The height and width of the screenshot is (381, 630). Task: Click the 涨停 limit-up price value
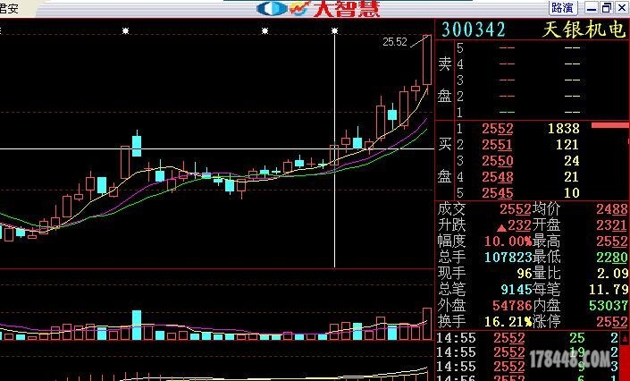(x=612, y=322)
